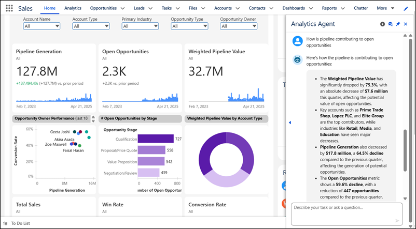
Task: Open the Accounts tab
Action: click(x=223, y=8)
